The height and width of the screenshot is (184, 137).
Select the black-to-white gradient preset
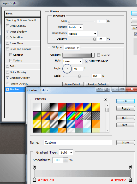54,107
